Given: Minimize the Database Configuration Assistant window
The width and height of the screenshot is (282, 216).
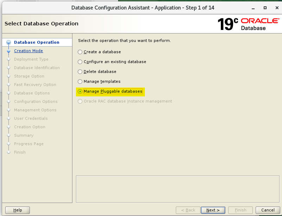Looking at the screenshot, I should click(x=253, y=8).
